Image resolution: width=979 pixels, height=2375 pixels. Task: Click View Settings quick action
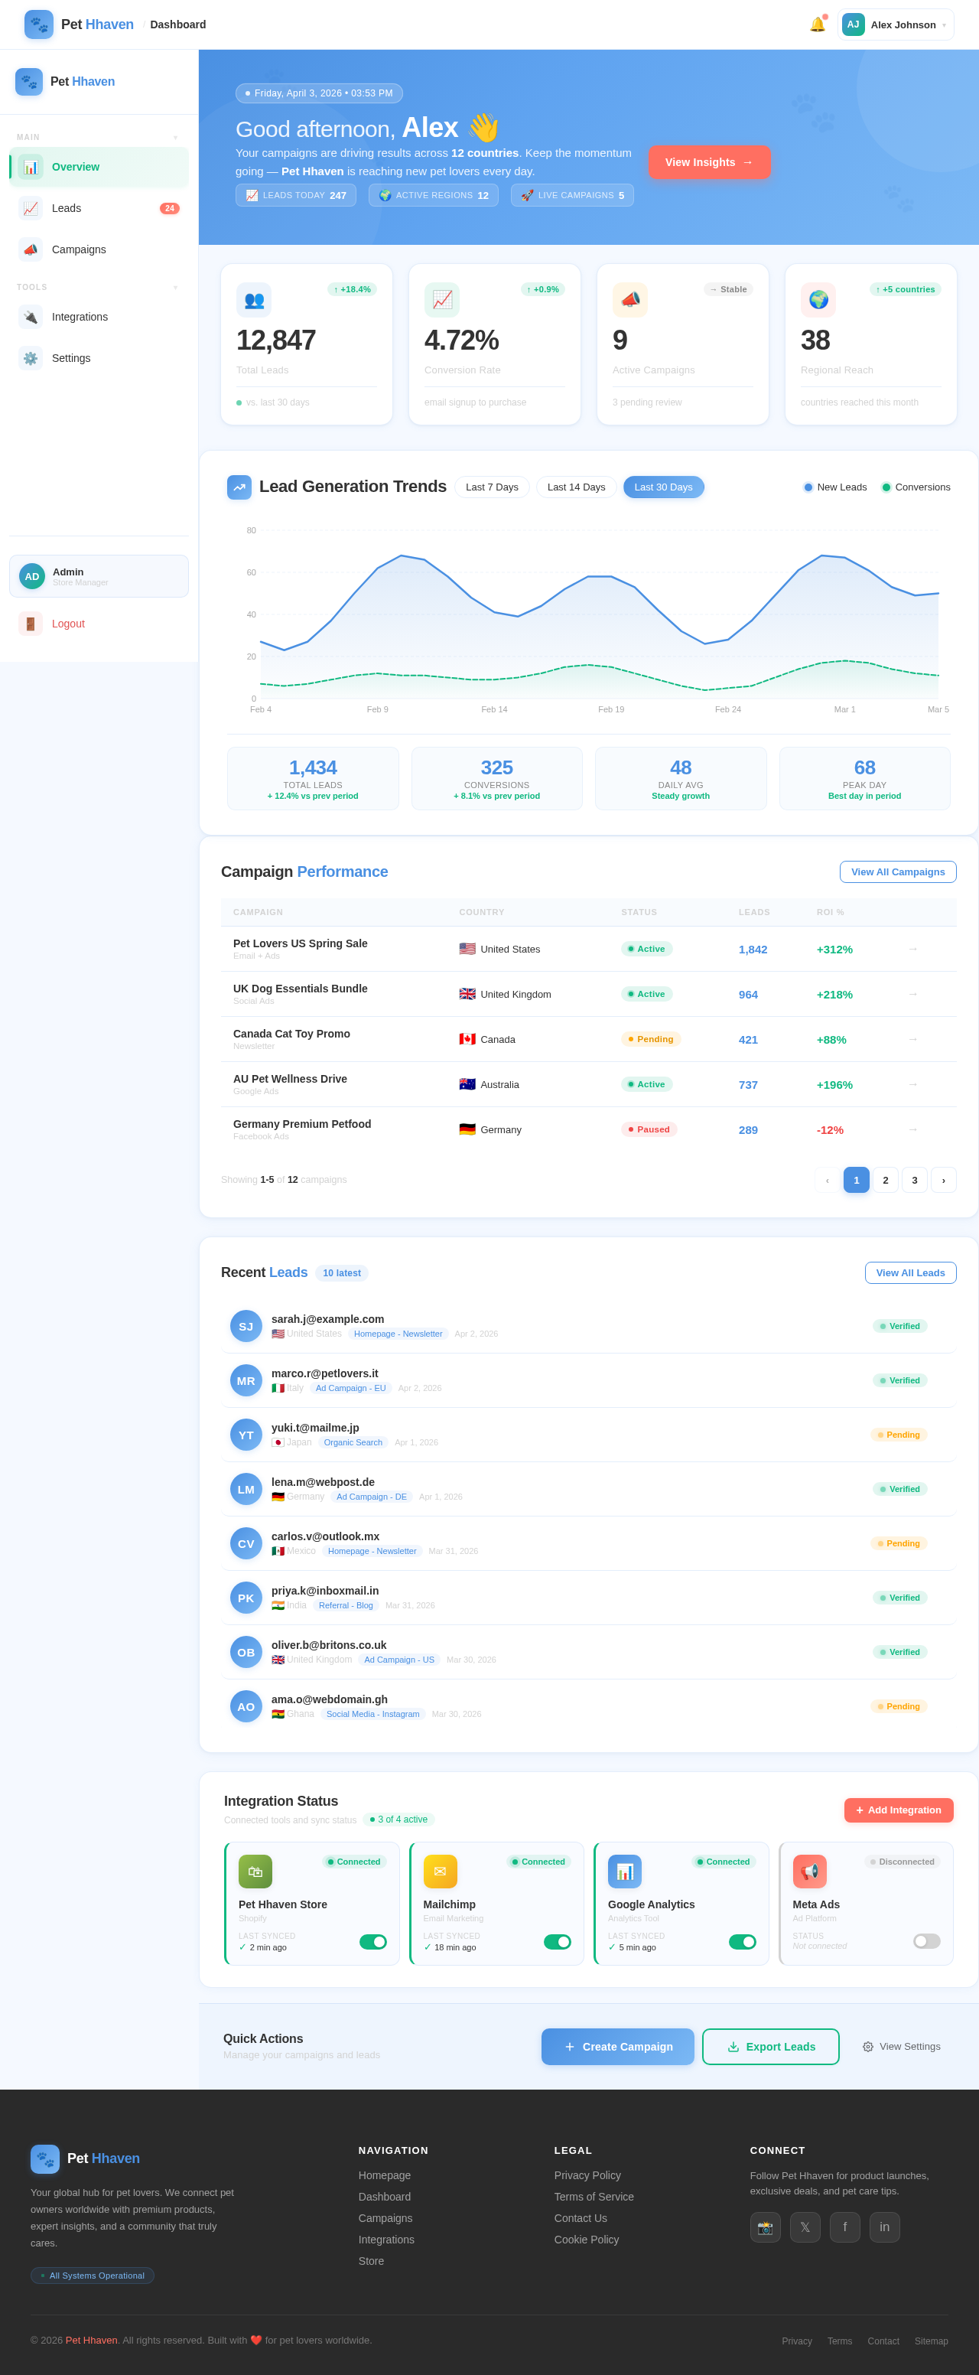[x=902, y=2047]
